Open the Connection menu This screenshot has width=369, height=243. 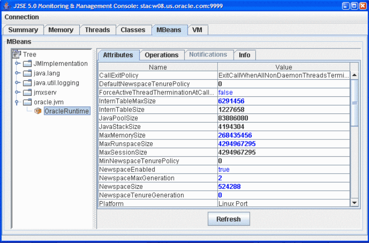point(22,17)
